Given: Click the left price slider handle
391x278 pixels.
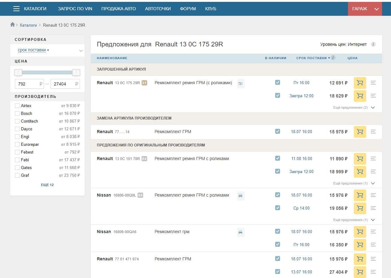Looking at the screenshot, I should (18, 72).
